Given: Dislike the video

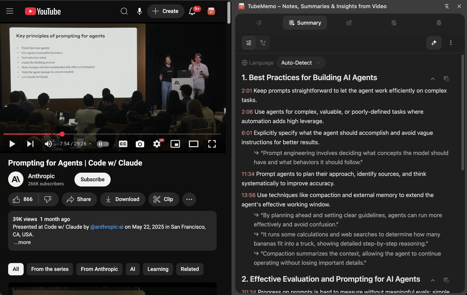Looking at the screenshot, I should [x=48, y=199].
